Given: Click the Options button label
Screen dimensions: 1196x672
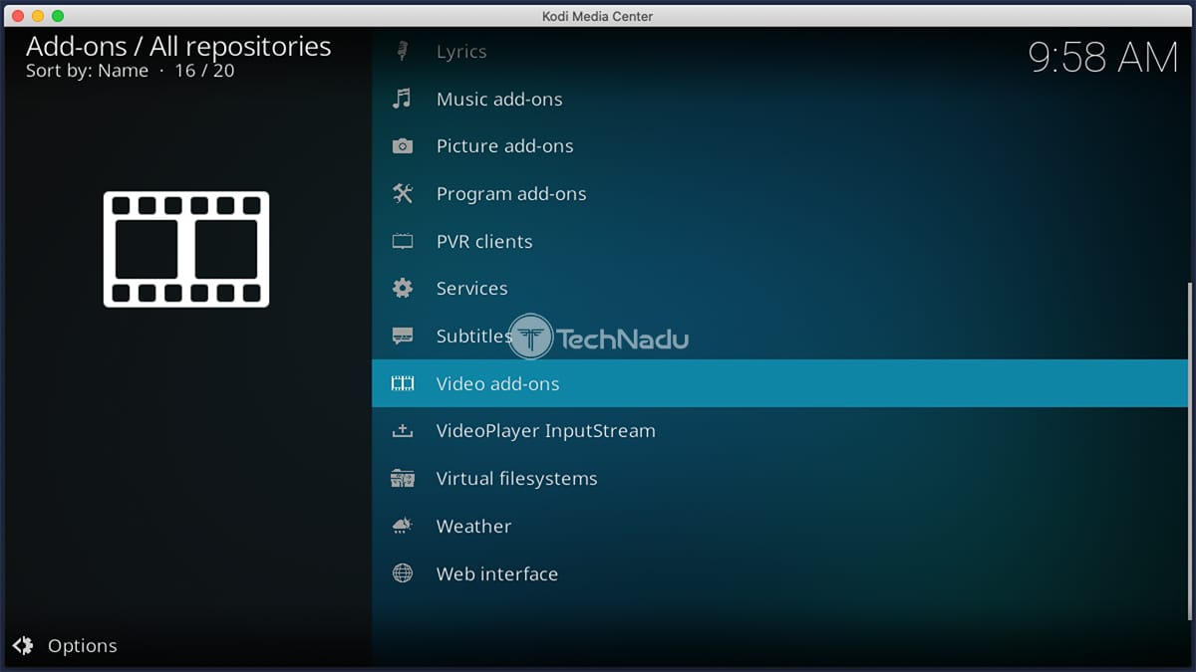Looking at the screenshot, I should [83, 646].
